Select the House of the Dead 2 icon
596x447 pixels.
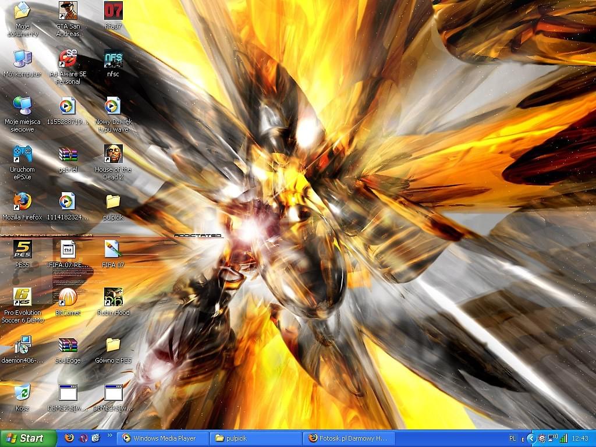pos(113,162)
